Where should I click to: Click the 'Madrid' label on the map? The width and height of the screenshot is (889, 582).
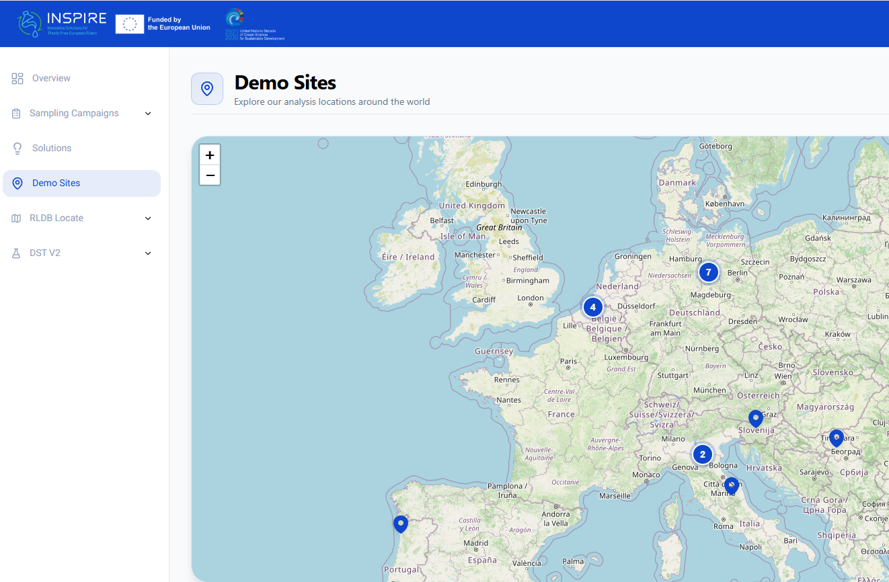[475, 543]
